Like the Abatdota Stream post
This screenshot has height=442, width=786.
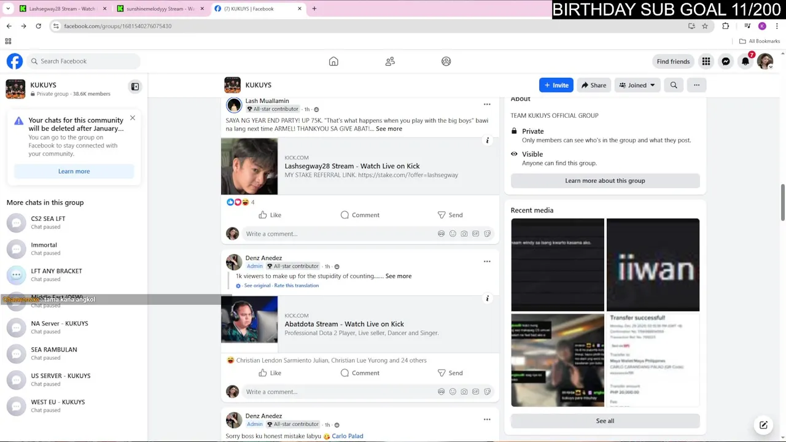(270, 373)
